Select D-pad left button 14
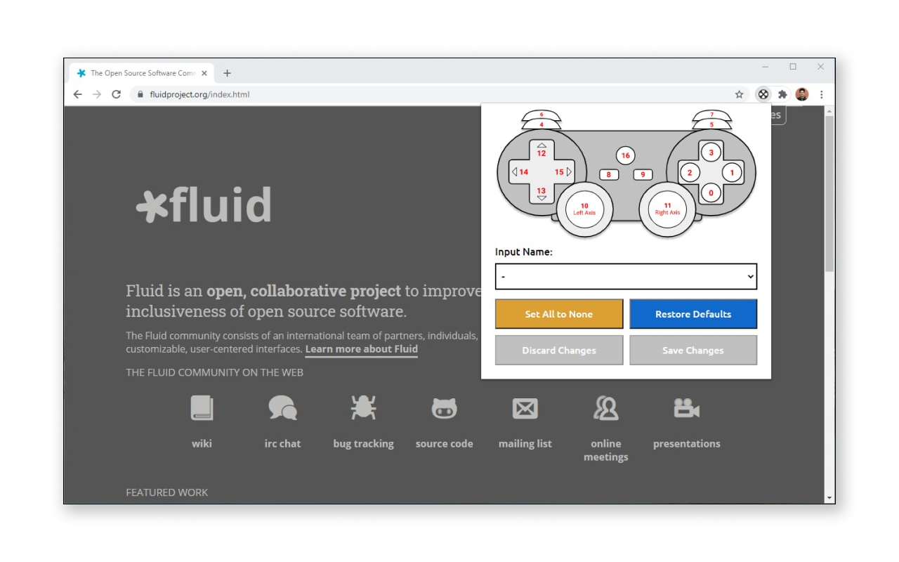The height and width of the screenshot is (562, 899). 520,172
